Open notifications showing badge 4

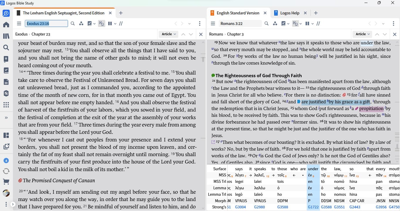click(x=6, y=161)
